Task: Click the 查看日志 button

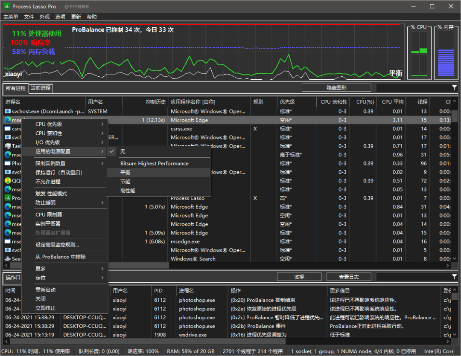Action: (x=349, y=277)
